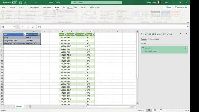Click the Search box in title bar
The image size is (199, 112).
[96, 2]
